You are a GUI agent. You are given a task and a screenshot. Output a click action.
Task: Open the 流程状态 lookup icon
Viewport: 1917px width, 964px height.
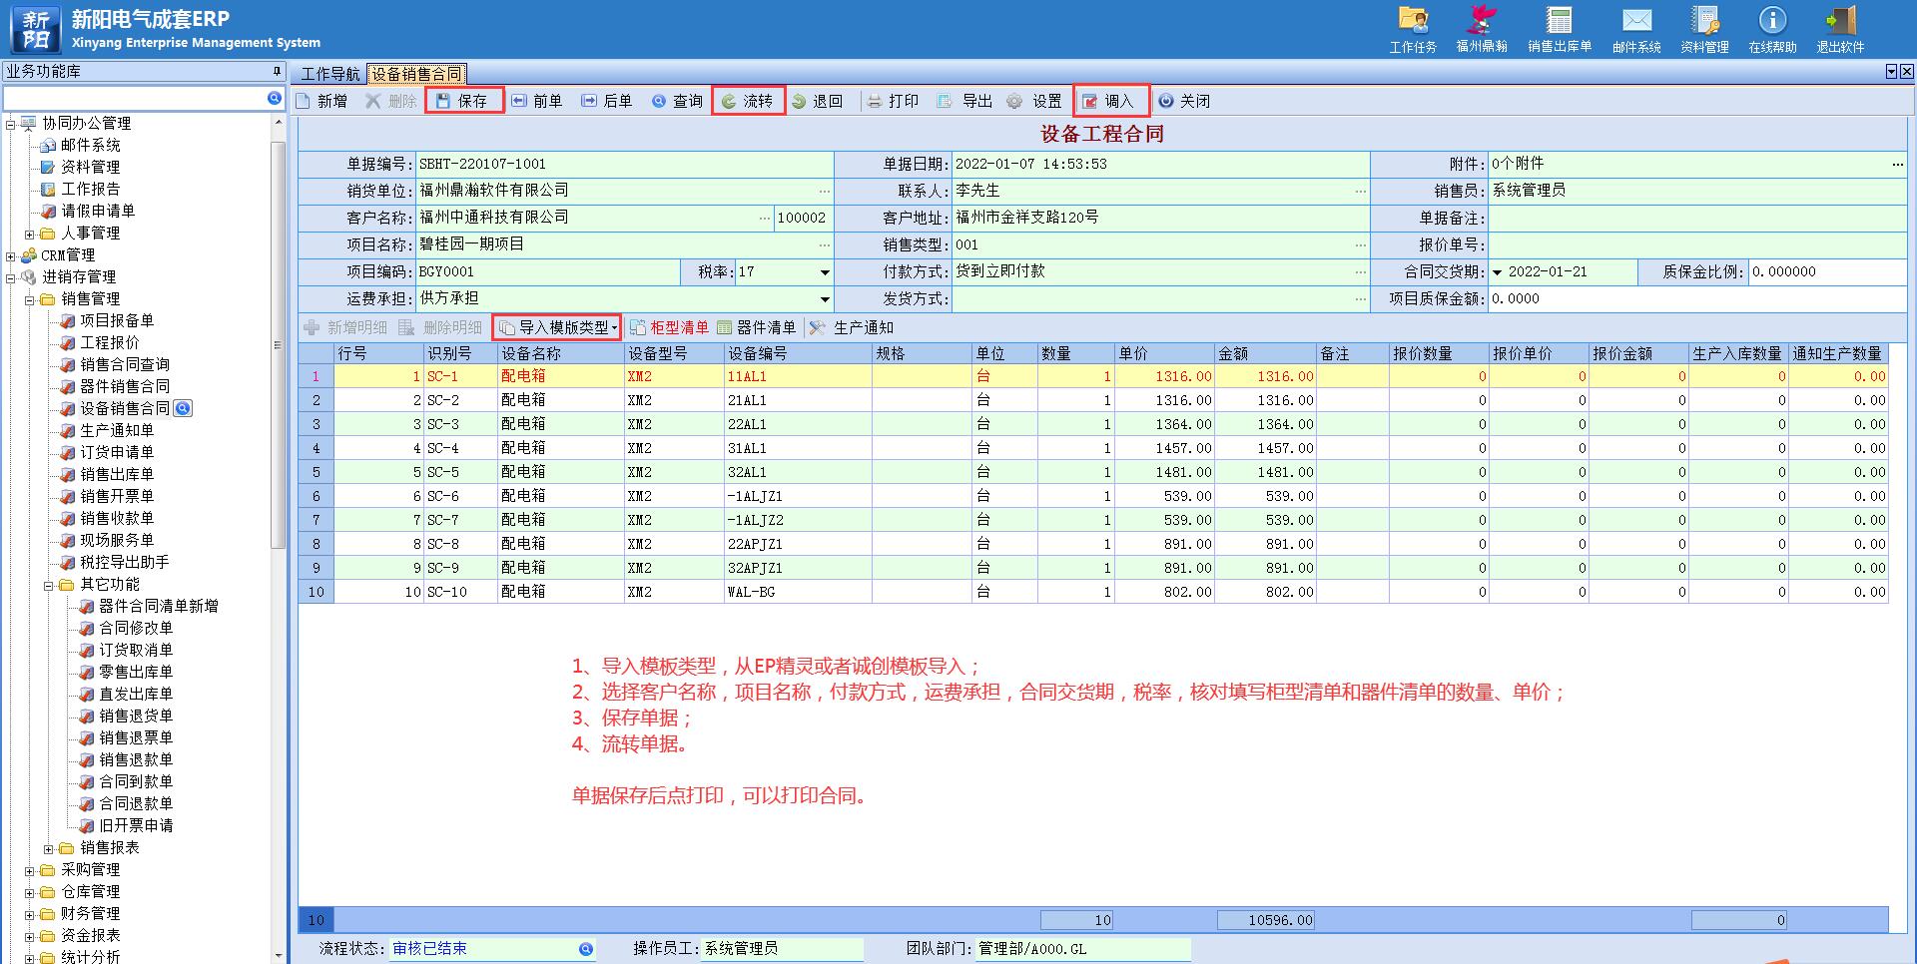586,949
